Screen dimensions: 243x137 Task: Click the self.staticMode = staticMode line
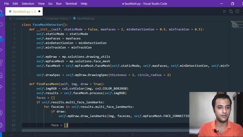click(62, 34)
